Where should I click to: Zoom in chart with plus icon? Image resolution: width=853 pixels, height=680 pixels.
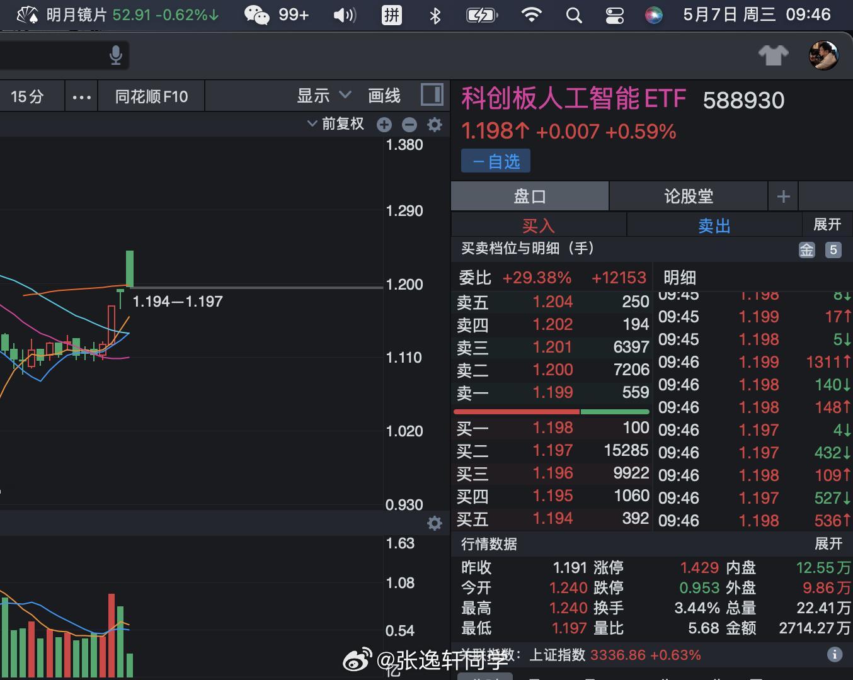tap(384, 125)
